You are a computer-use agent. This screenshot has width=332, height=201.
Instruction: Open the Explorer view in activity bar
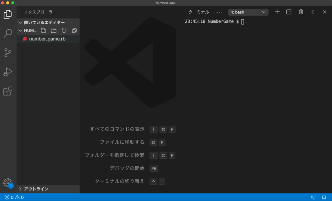(x=8, y=14)
